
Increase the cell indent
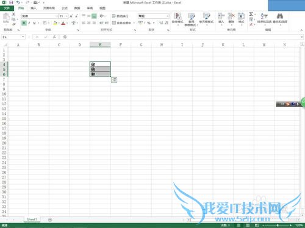tap(107, 23)
